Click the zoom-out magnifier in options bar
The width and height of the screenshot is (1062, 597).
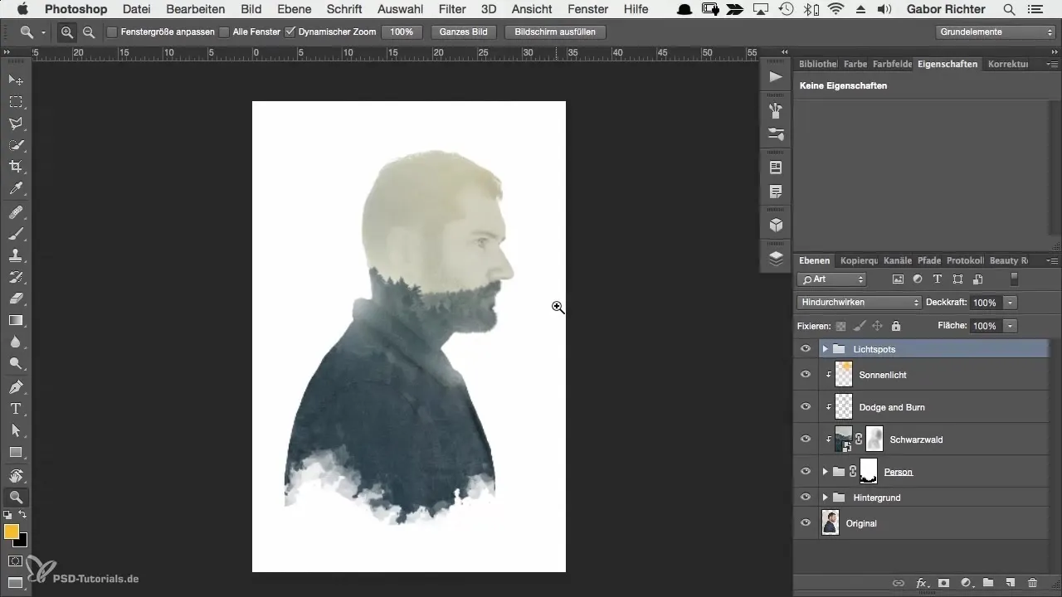[88, 32]
